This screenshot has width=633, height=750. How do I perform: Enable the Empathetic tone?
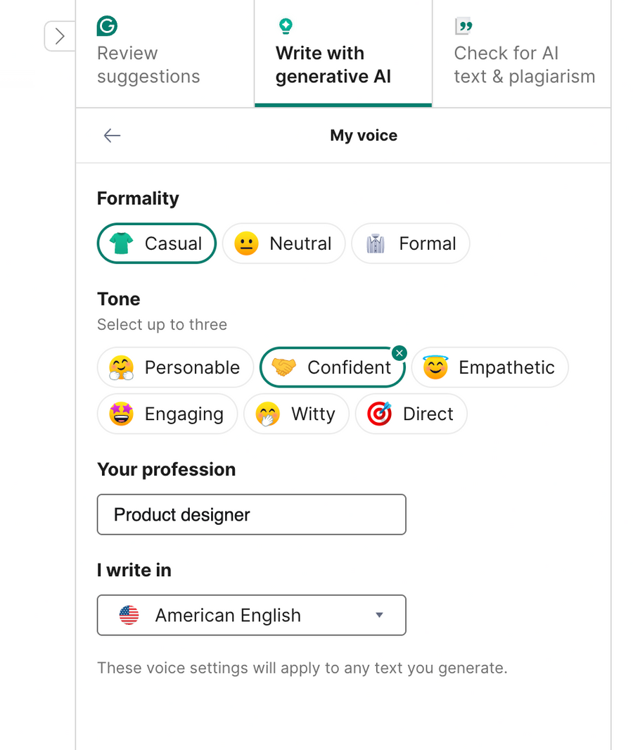(x=490, y=367)
